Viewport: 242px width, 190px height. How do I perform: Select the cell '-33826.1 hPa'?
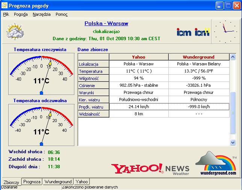tap(199, 85)
